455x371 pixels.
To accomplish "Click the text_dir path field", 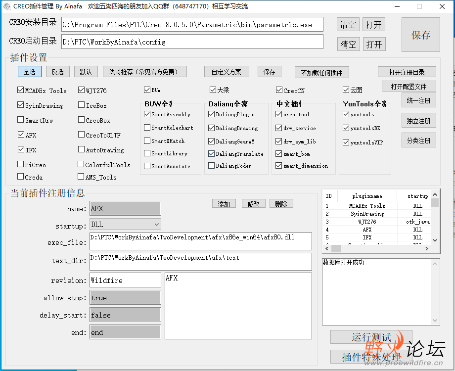I will click(201, 262).
